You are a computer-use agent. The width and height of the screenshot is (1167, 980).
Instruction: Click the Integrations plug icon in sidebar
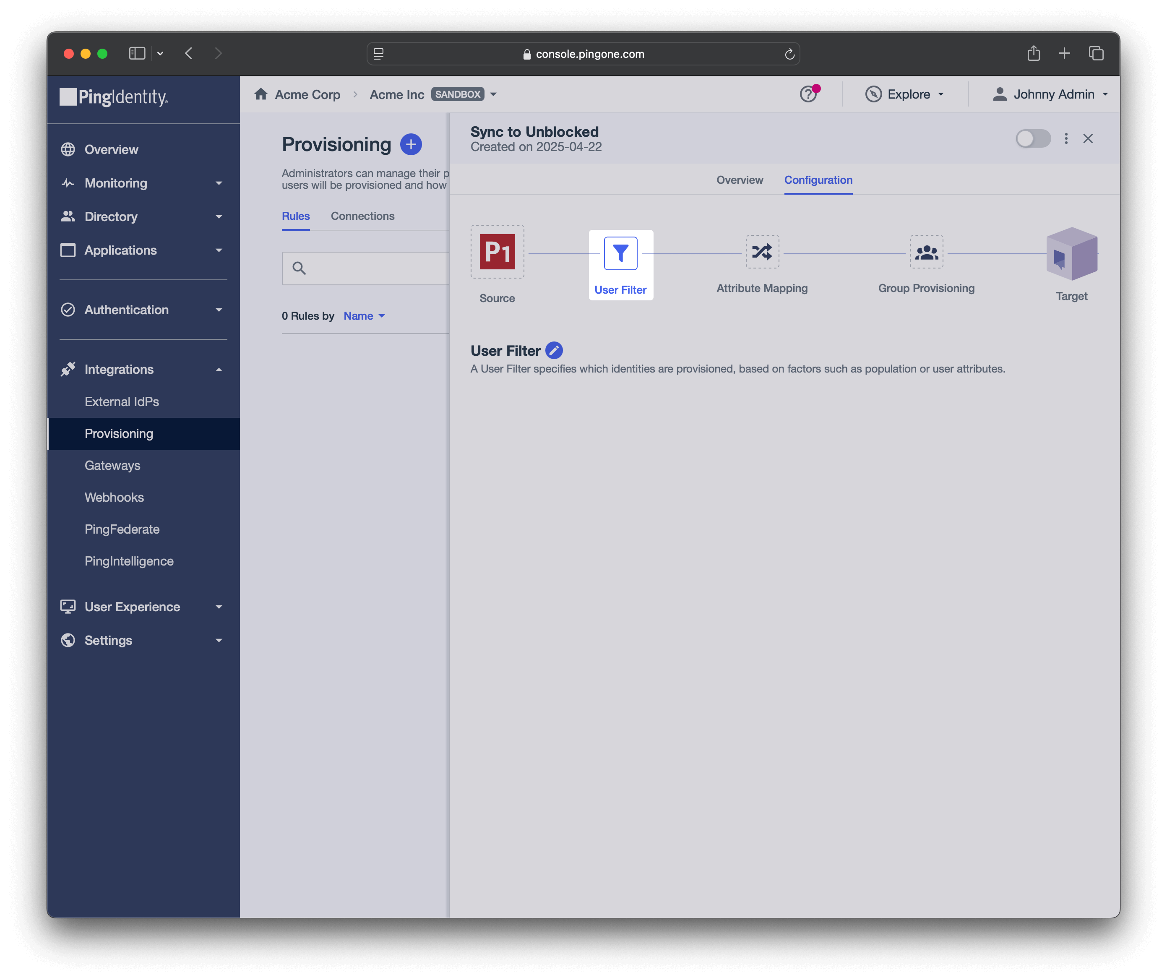click(x=68, y=369)
